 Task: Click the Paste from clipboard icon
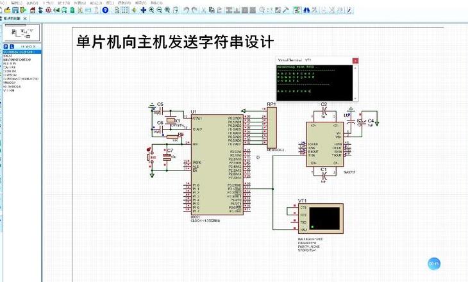point(219,10)
